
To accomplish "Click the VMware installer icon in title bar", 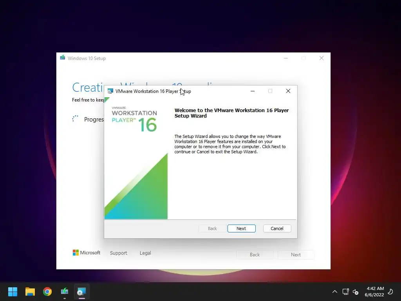I will [x=110, y=91].
